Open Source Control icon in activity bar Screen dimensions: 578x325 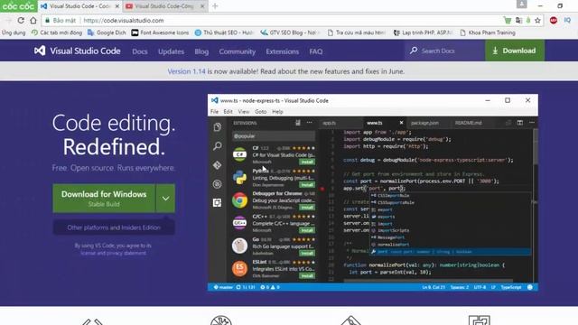pyautogui.click(x=217, y=165)
